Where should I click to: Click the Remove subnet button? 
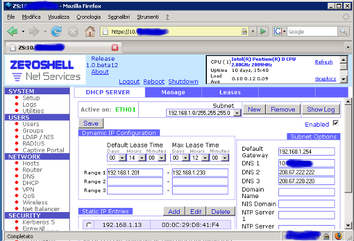click(x=283, y=110)
